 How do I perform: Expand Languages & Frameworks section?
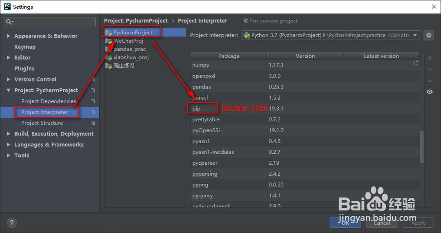pos(8,145)
